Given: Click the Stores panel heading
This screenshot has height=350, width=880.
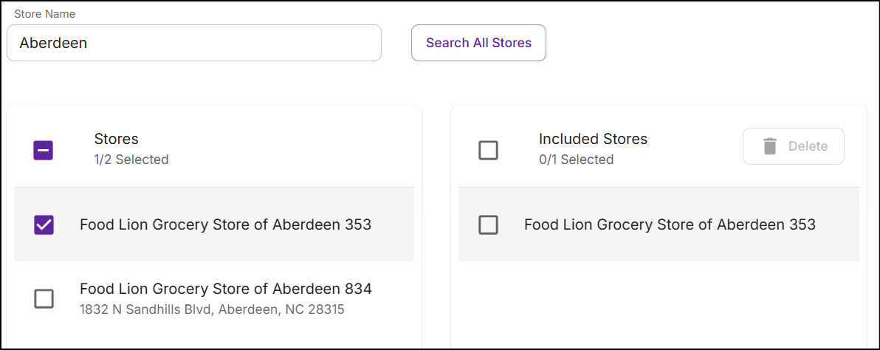Looking at the screenshot, I should (116, 139).
